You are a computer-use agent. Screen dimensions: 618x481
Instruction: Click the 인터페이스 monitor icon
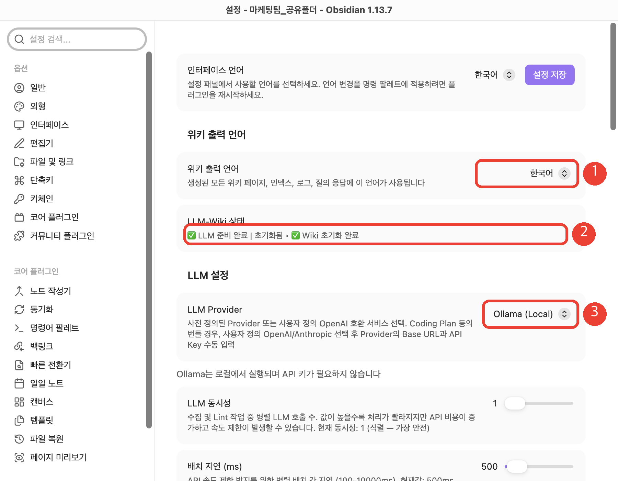pos(19,125)
